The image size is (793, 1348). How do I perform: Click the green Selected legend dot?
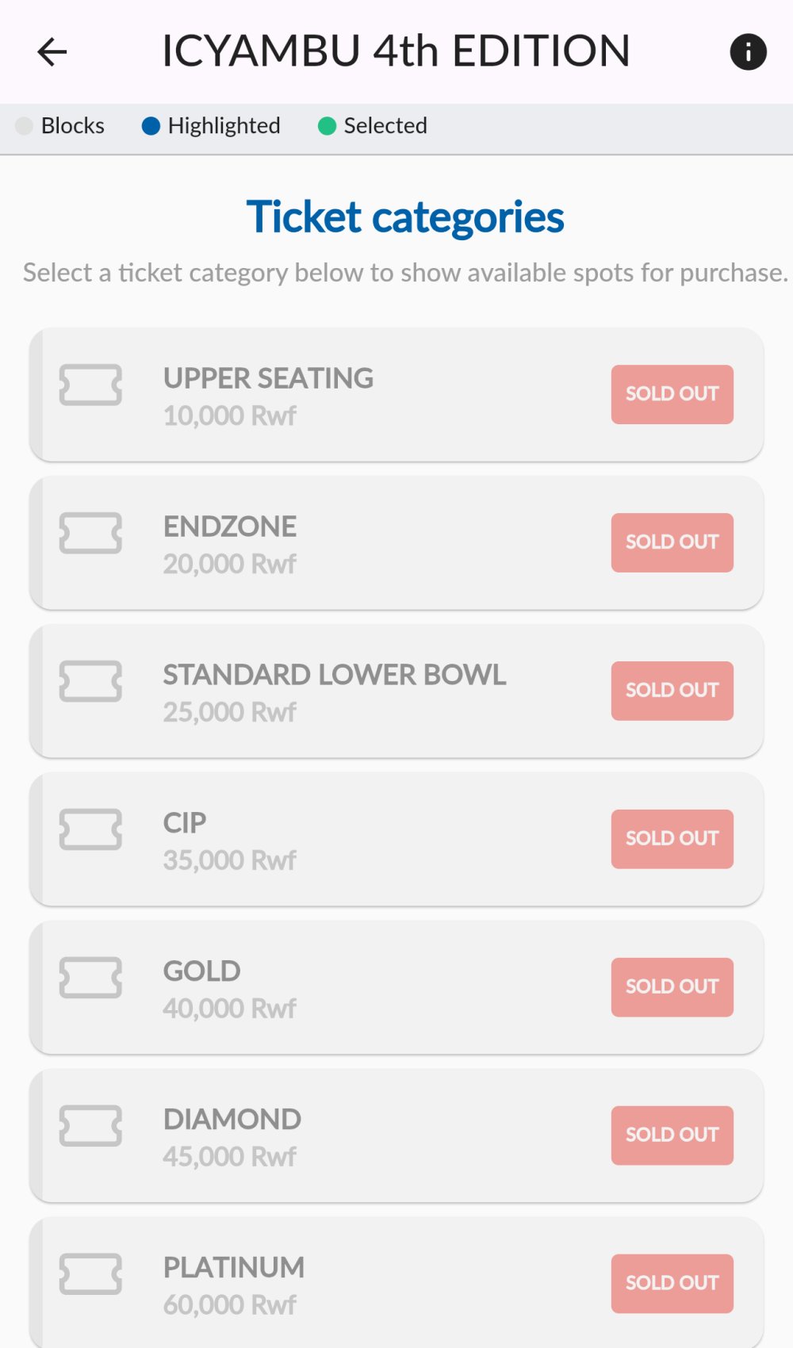coord(327,126)
